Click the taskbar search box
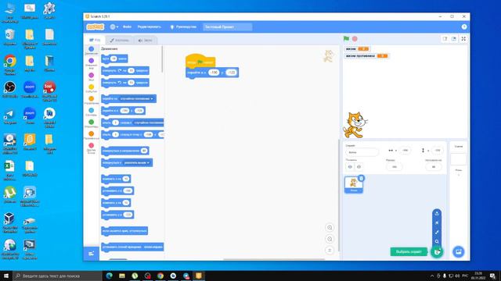 pyautogui.click(x=57, y=276)
